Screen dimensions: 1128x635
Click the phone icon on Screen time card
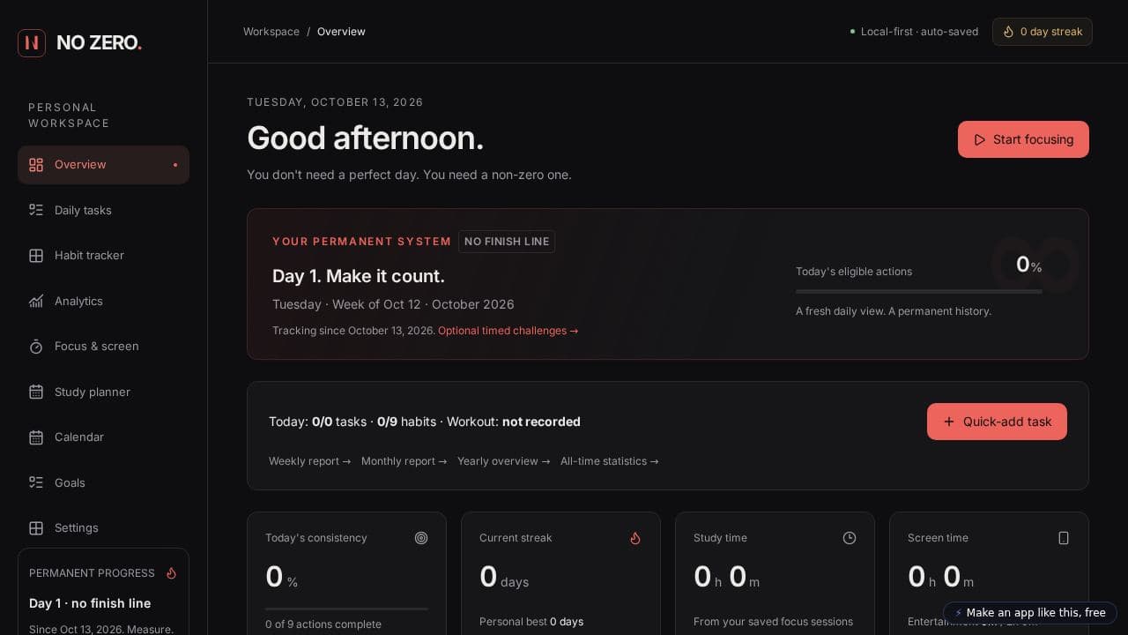click(1064, 538)
